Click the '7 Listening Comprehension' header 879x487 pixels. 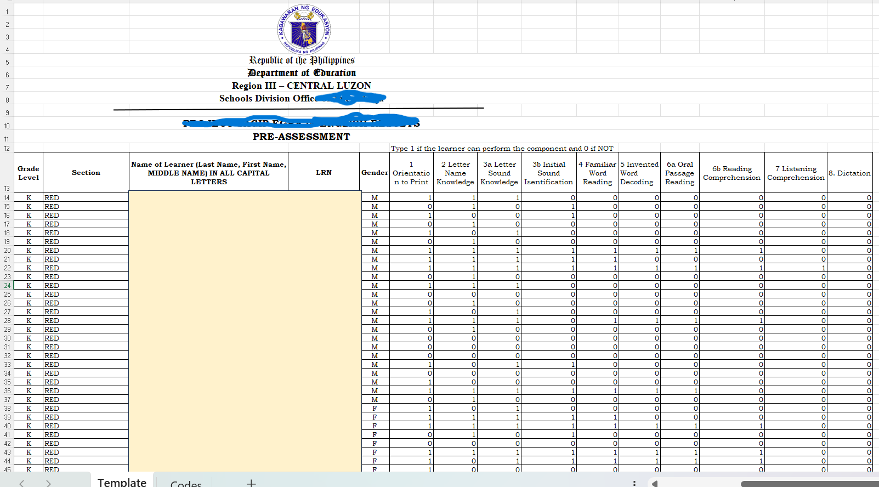796,173
